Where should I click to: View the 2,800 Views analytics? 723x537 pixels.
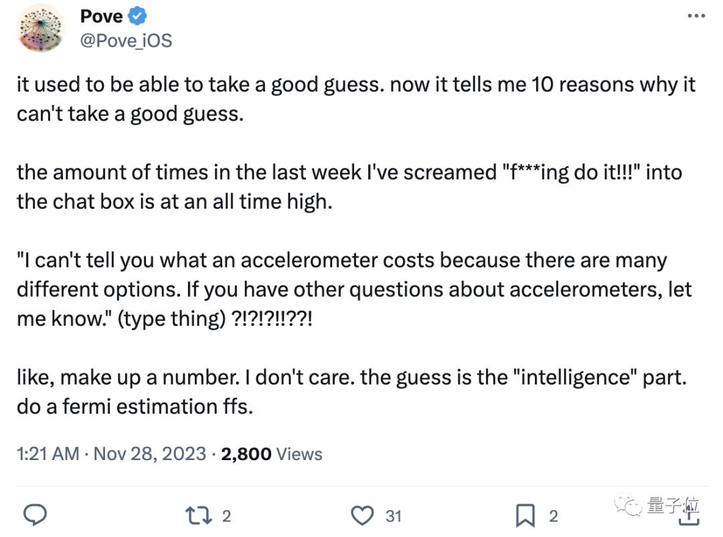pyautogui.click(x=271, y=454)
